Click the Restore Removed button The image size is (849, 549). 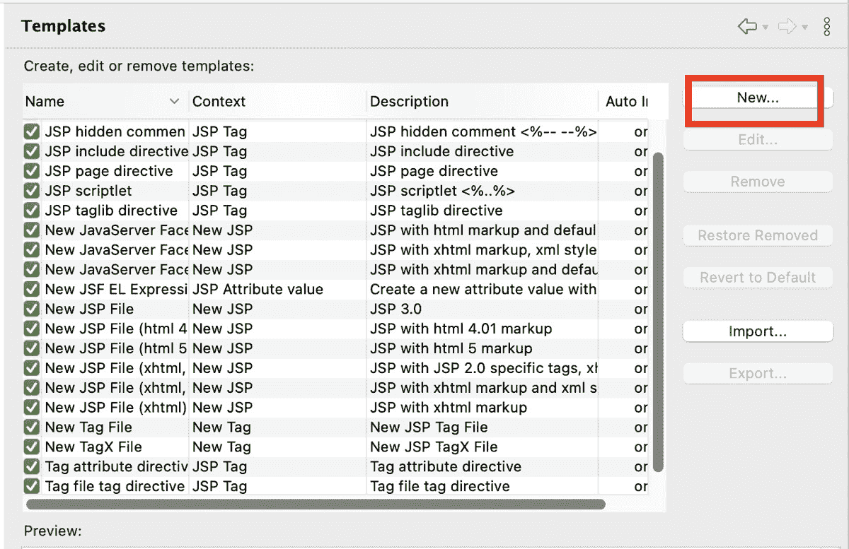pos(758,235)
